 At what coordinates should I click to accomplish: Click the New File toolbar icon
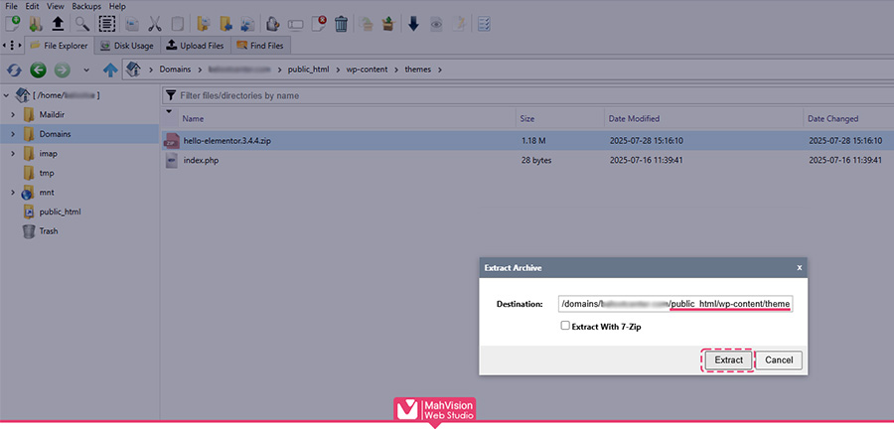(12, 24)
